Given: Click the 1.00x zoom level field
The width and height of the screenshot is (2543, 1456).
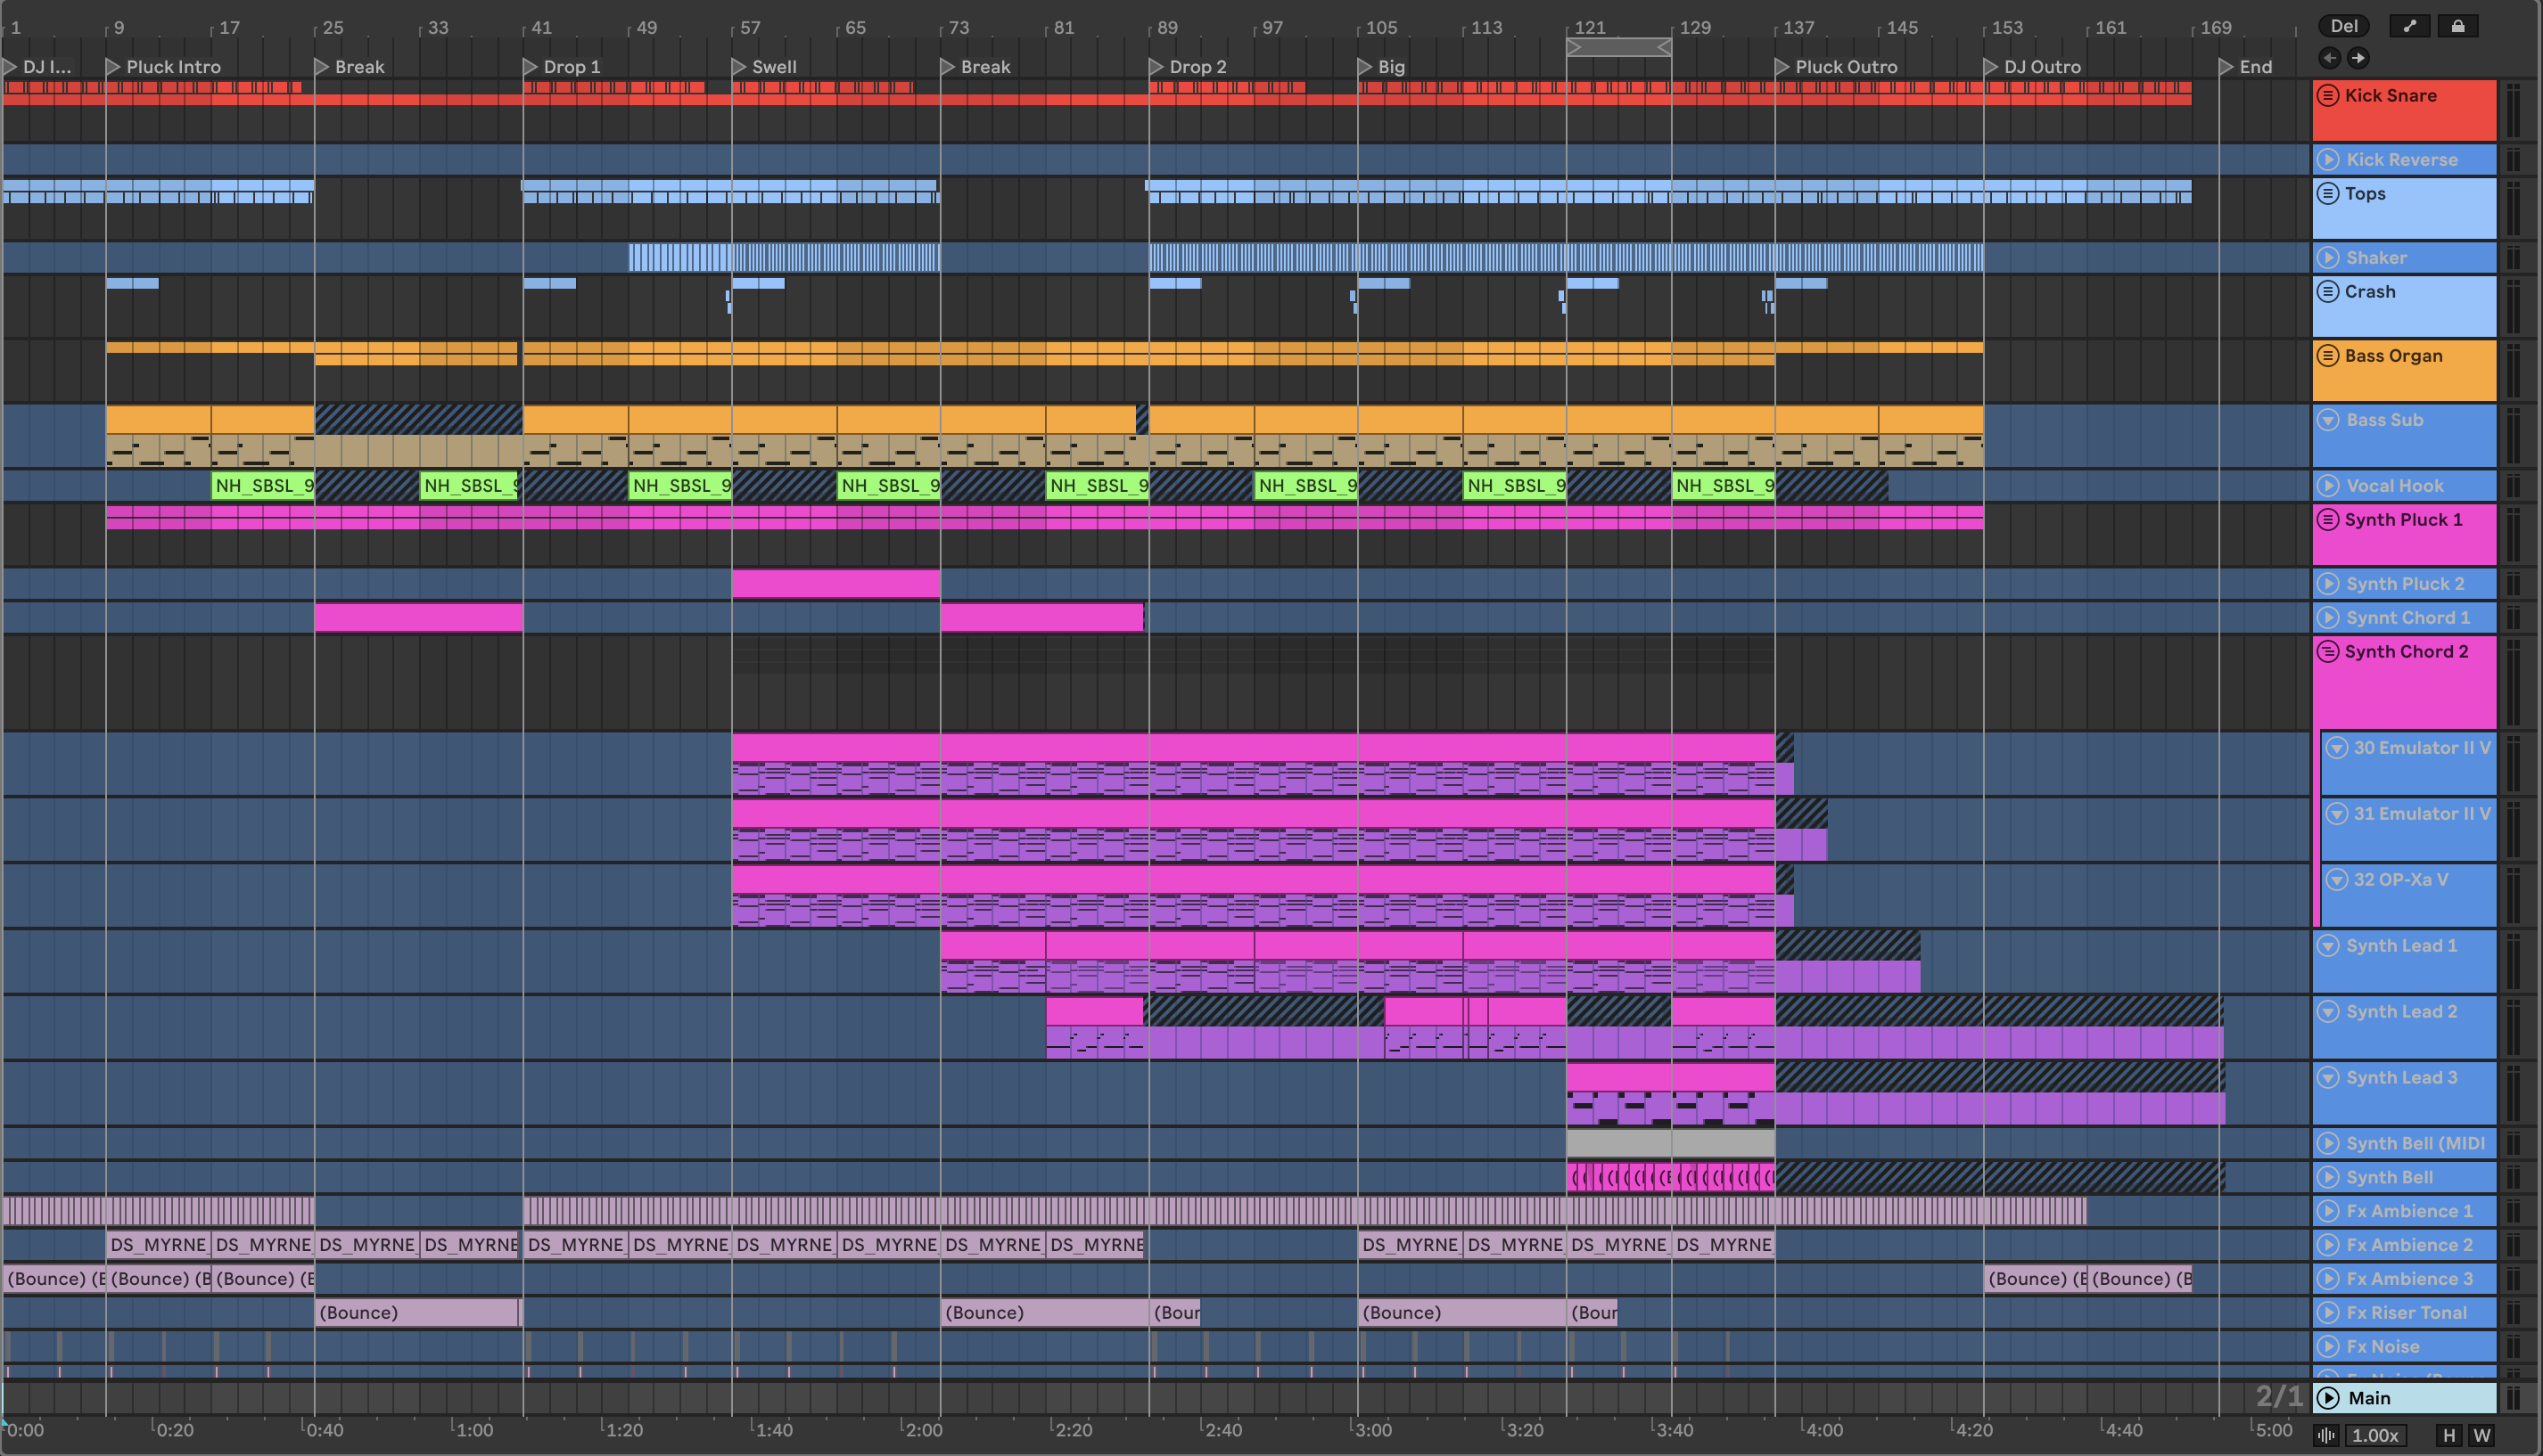Looking at the screenshot, I should pos(2375,1435).
